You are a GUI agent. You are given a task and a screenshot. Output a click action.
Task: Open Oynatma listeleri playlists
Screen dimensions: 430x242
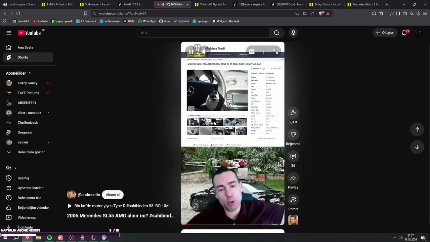tap(28, 188)
